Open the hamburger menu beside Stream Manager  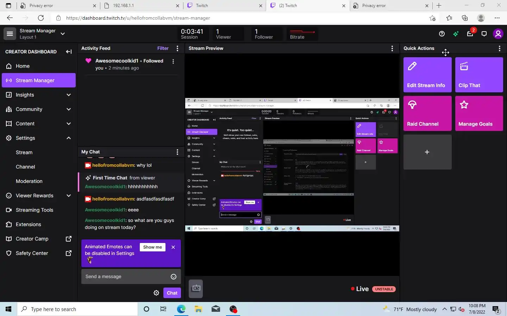tap(10, 34)
